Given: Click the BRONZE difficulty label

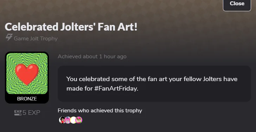Looking at the screenshot, I should (x=27, y=99).
